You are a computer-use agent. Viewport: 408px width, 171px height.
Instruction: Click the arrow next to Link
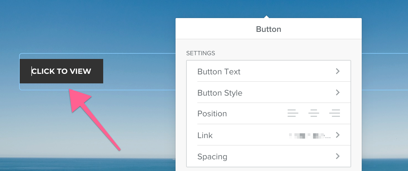338,135
